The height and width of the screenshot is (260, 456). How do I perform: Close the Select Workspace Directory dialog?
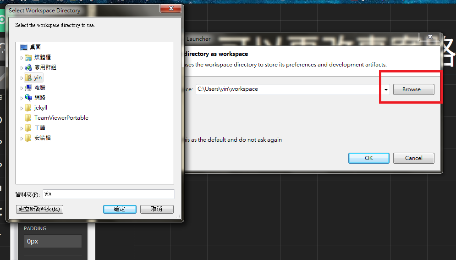pos(171,8)
